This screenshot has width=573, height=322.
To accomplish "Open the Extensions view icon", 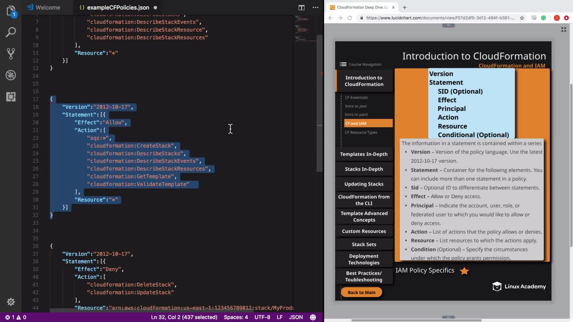I will coord(11,97).
